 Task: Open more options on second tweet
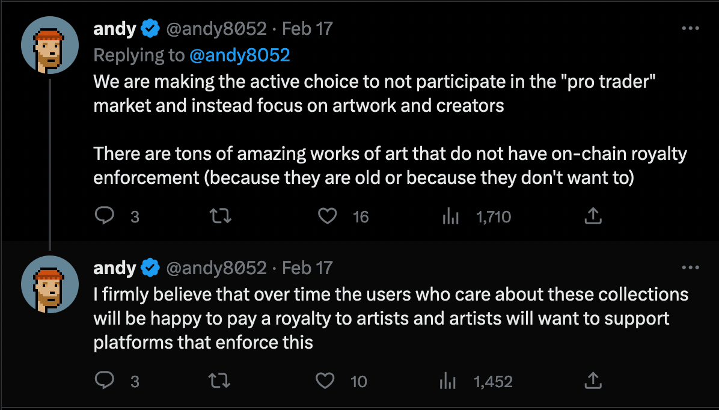(689, 268)
